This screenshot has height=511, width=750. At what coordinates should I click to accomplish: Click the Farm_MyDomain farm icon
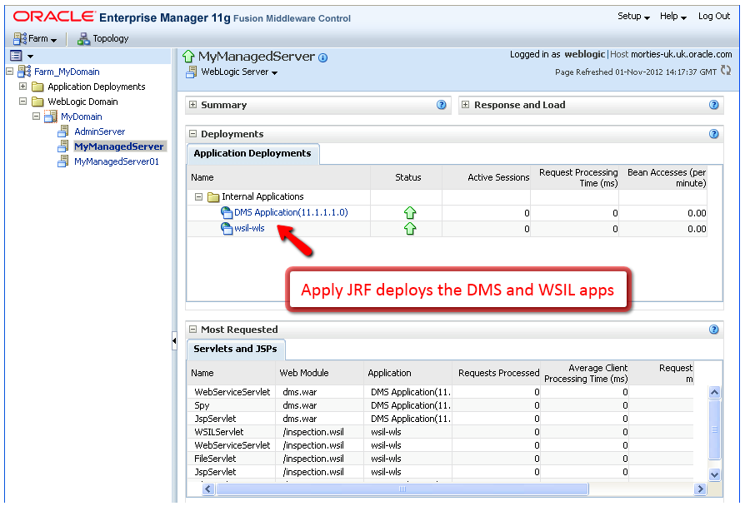pos(24,72)
